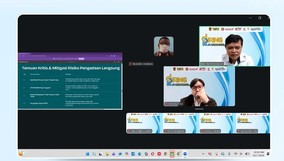Open the weather widget showing 32°
Image resolution: width=284 pixels, height=161 pixels.
pyautogui.click(x=21, y=153)
